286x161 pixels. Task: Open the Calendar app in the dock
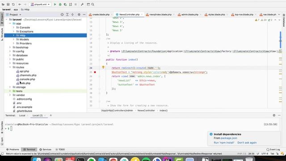[70, 159]
